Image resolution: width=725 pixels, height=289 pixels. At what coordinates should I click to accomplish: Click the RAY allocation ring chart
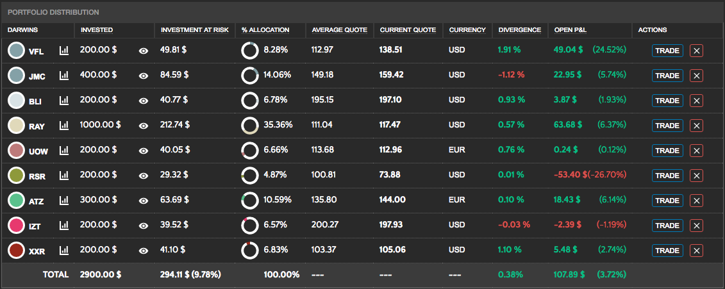point(249,126)
